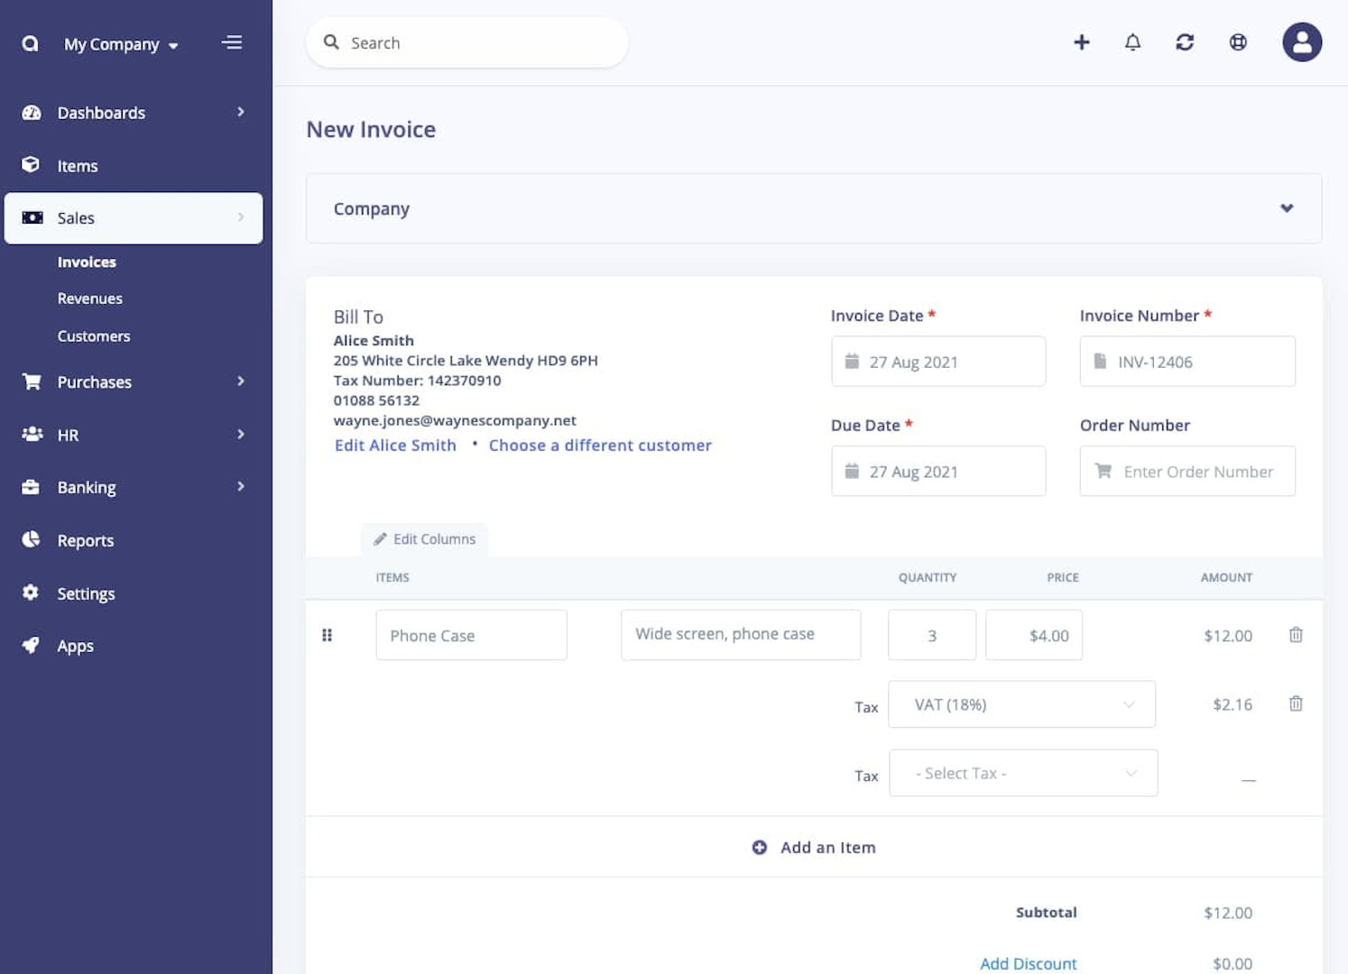Open Banking via briefcase icon
1348x974 pixels.
click(30, 487)
